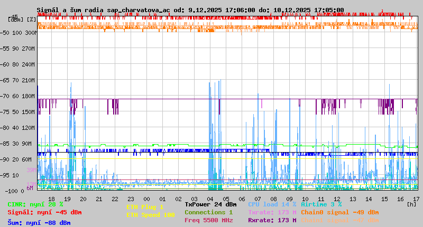Click the red Signál legend entry
Screen dimensions: 423x227
pyautogui.click(x=44, y=212)
